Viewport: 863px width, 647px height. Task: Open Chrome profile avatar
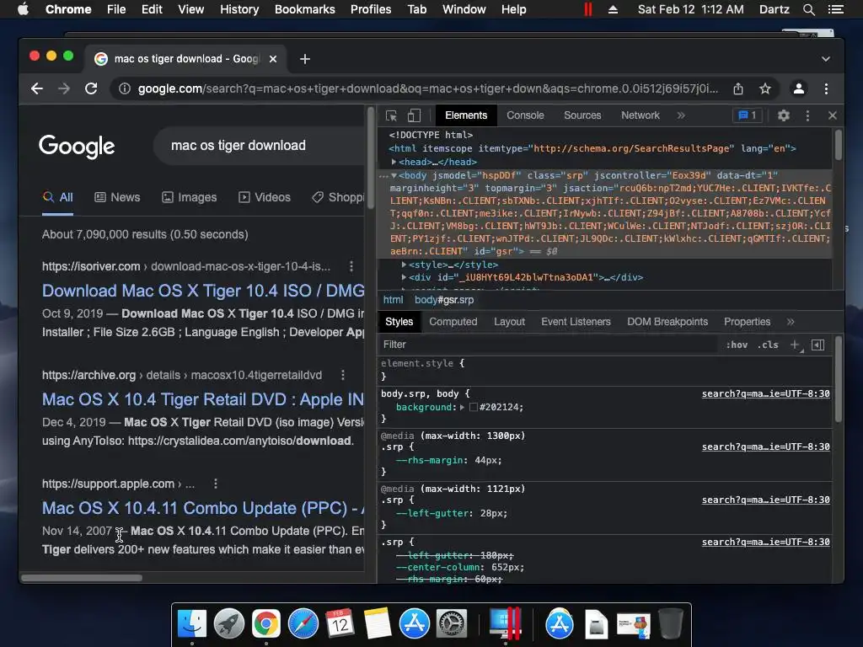(799, 88)
